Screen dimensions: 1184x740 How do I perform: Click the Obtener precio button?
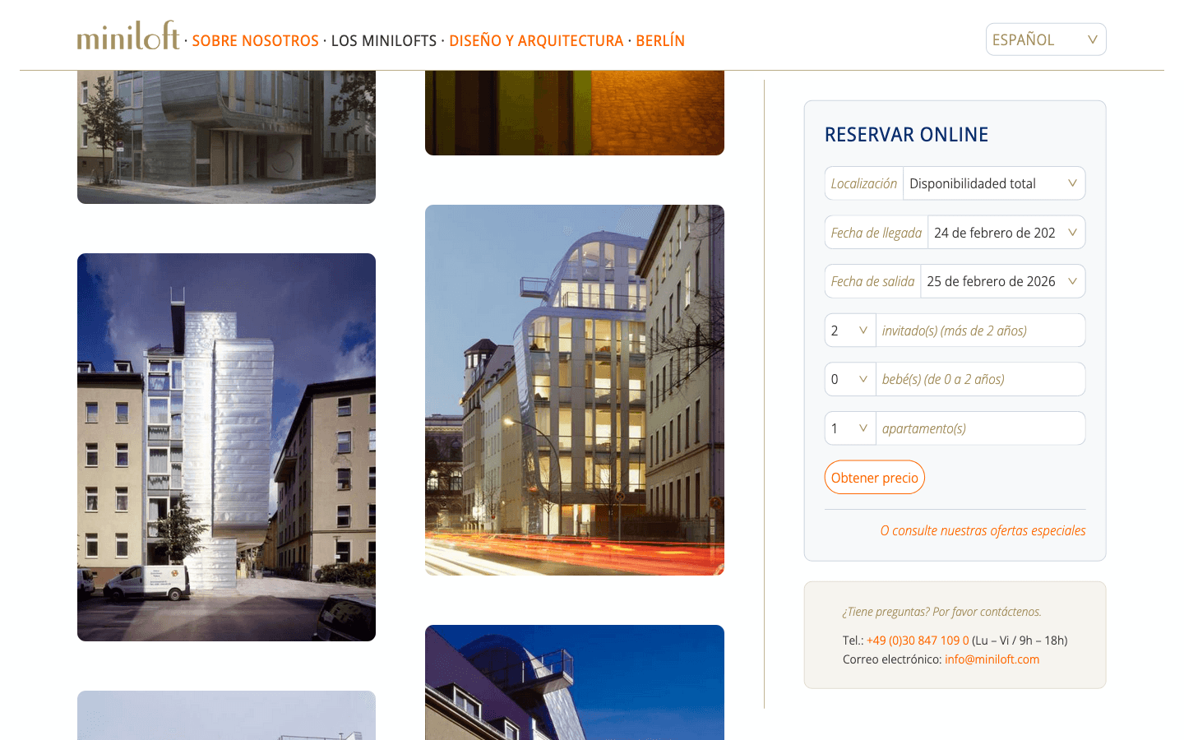pyautogui.click(x=874, y=477)
